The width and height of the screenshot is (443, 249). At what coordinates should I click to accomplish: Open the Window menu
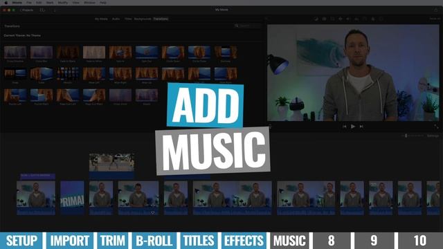click(x=89, y=3)
